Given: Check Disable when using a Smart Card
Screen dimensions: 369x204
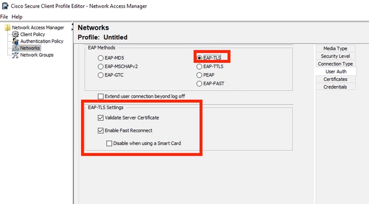Looking at the screenshot, I should [x=109, y=143].
